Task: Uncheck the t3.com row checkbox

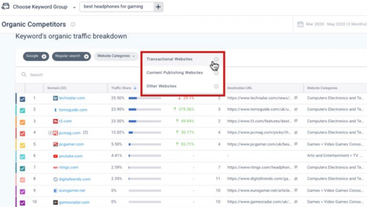Action: 23,122
